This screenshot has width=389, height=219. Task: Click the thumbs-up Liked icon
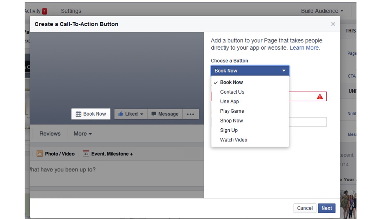coord(121,114)
